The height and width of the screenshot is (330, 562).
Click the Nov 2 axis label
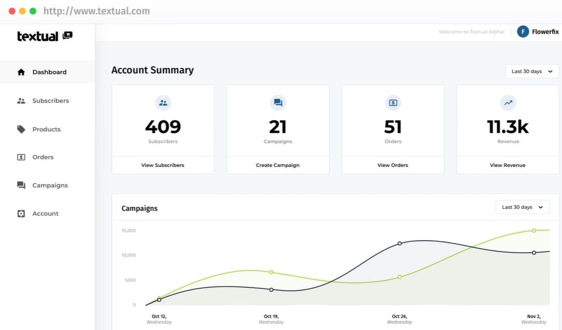534,319
